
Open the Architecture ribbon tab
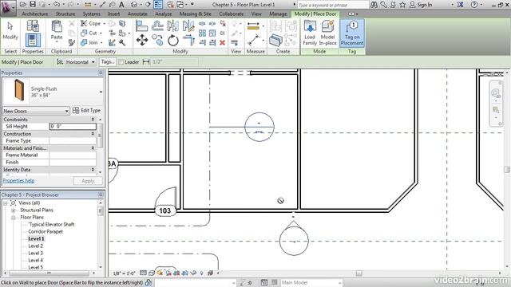click(x=35, y=14)
